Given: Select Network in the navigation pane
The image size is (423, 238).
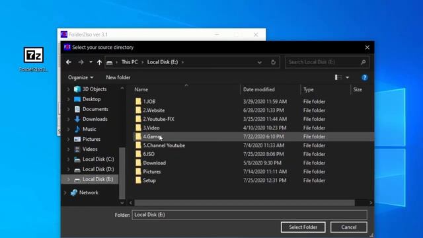Looking at the screenshot, I should (89, 192).
